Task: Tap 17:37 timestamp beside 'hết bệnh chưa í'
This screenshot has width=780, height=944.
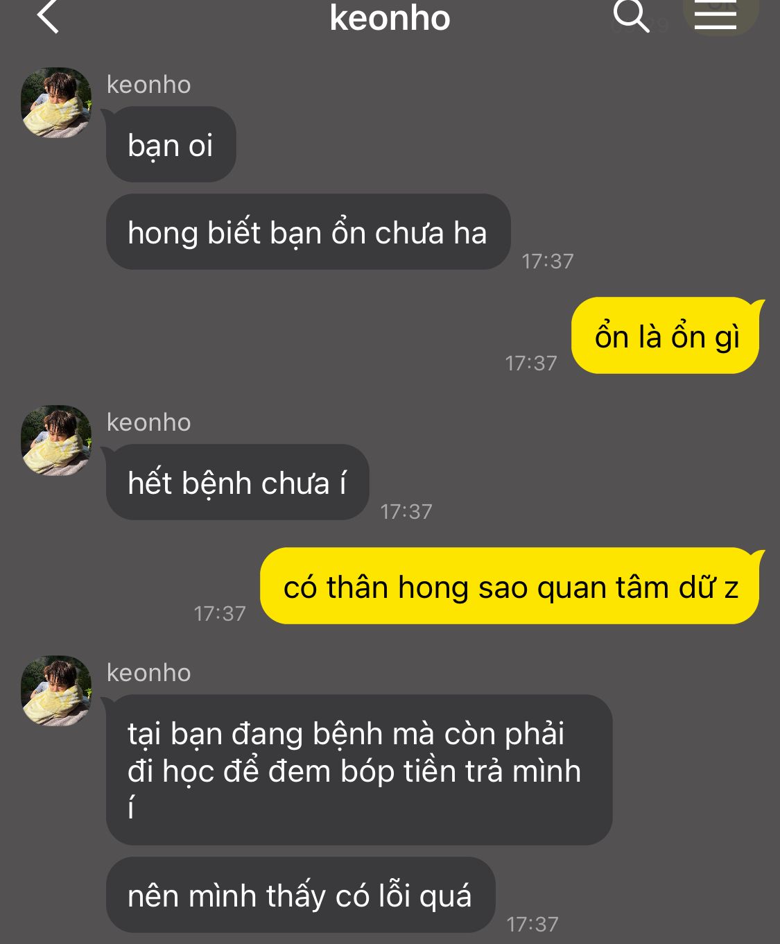Action: pos(406,511)
